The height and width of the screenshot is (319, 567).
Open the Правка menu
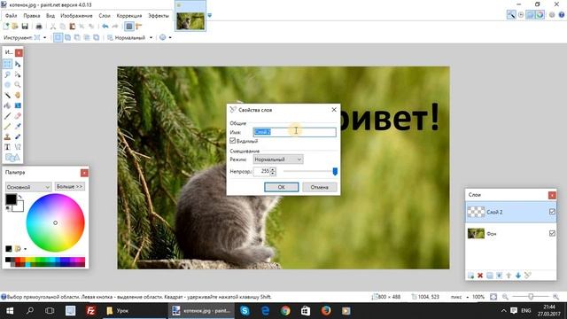pos(32,16)
